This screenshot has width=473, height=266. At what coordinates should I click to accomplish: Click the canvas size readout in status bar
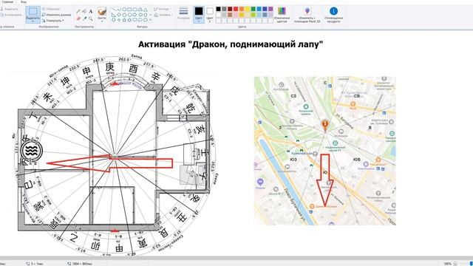click(x=81, y=264)
